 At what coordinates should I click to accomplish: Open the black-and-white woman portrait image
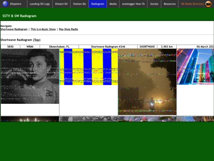pyautogui.click(x=30, y=76)
